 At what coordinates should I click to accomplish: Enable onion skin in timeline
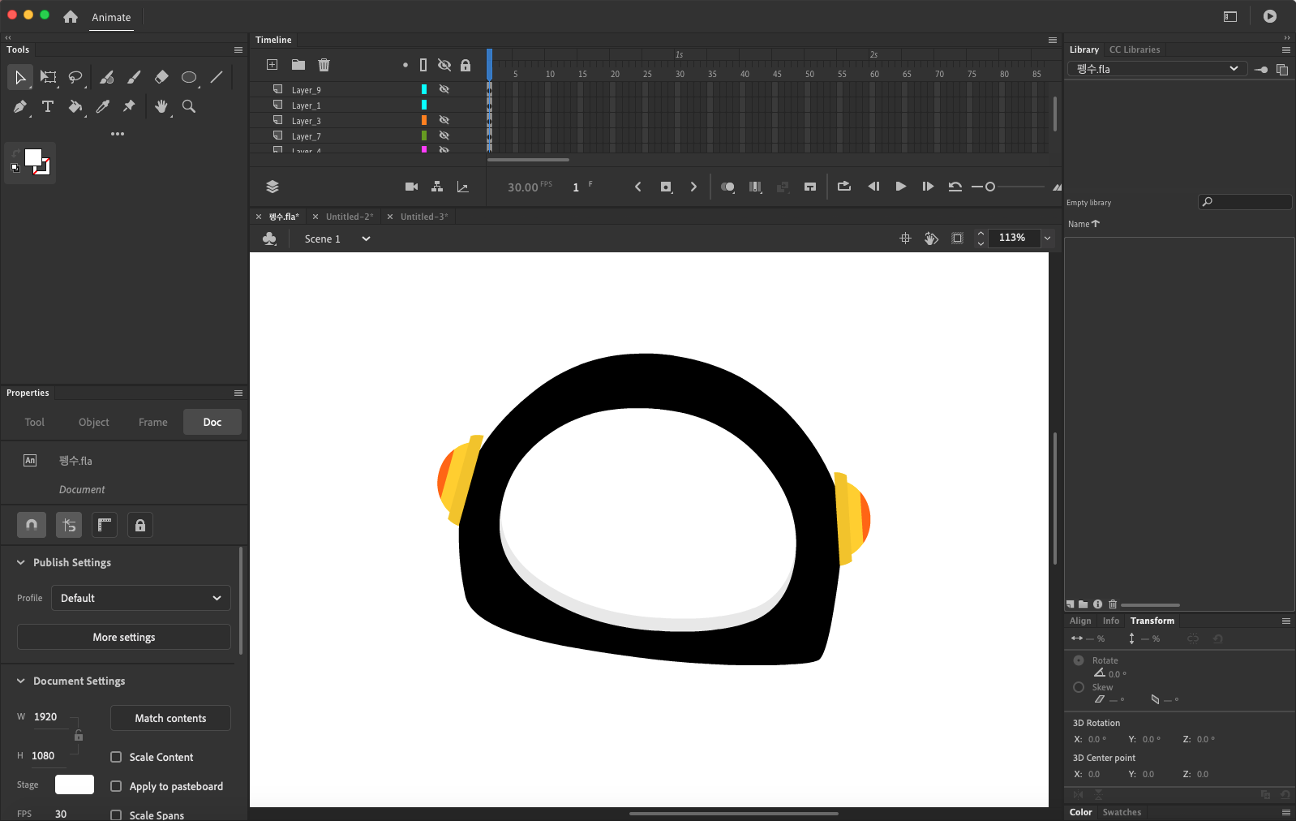point(727,187)
